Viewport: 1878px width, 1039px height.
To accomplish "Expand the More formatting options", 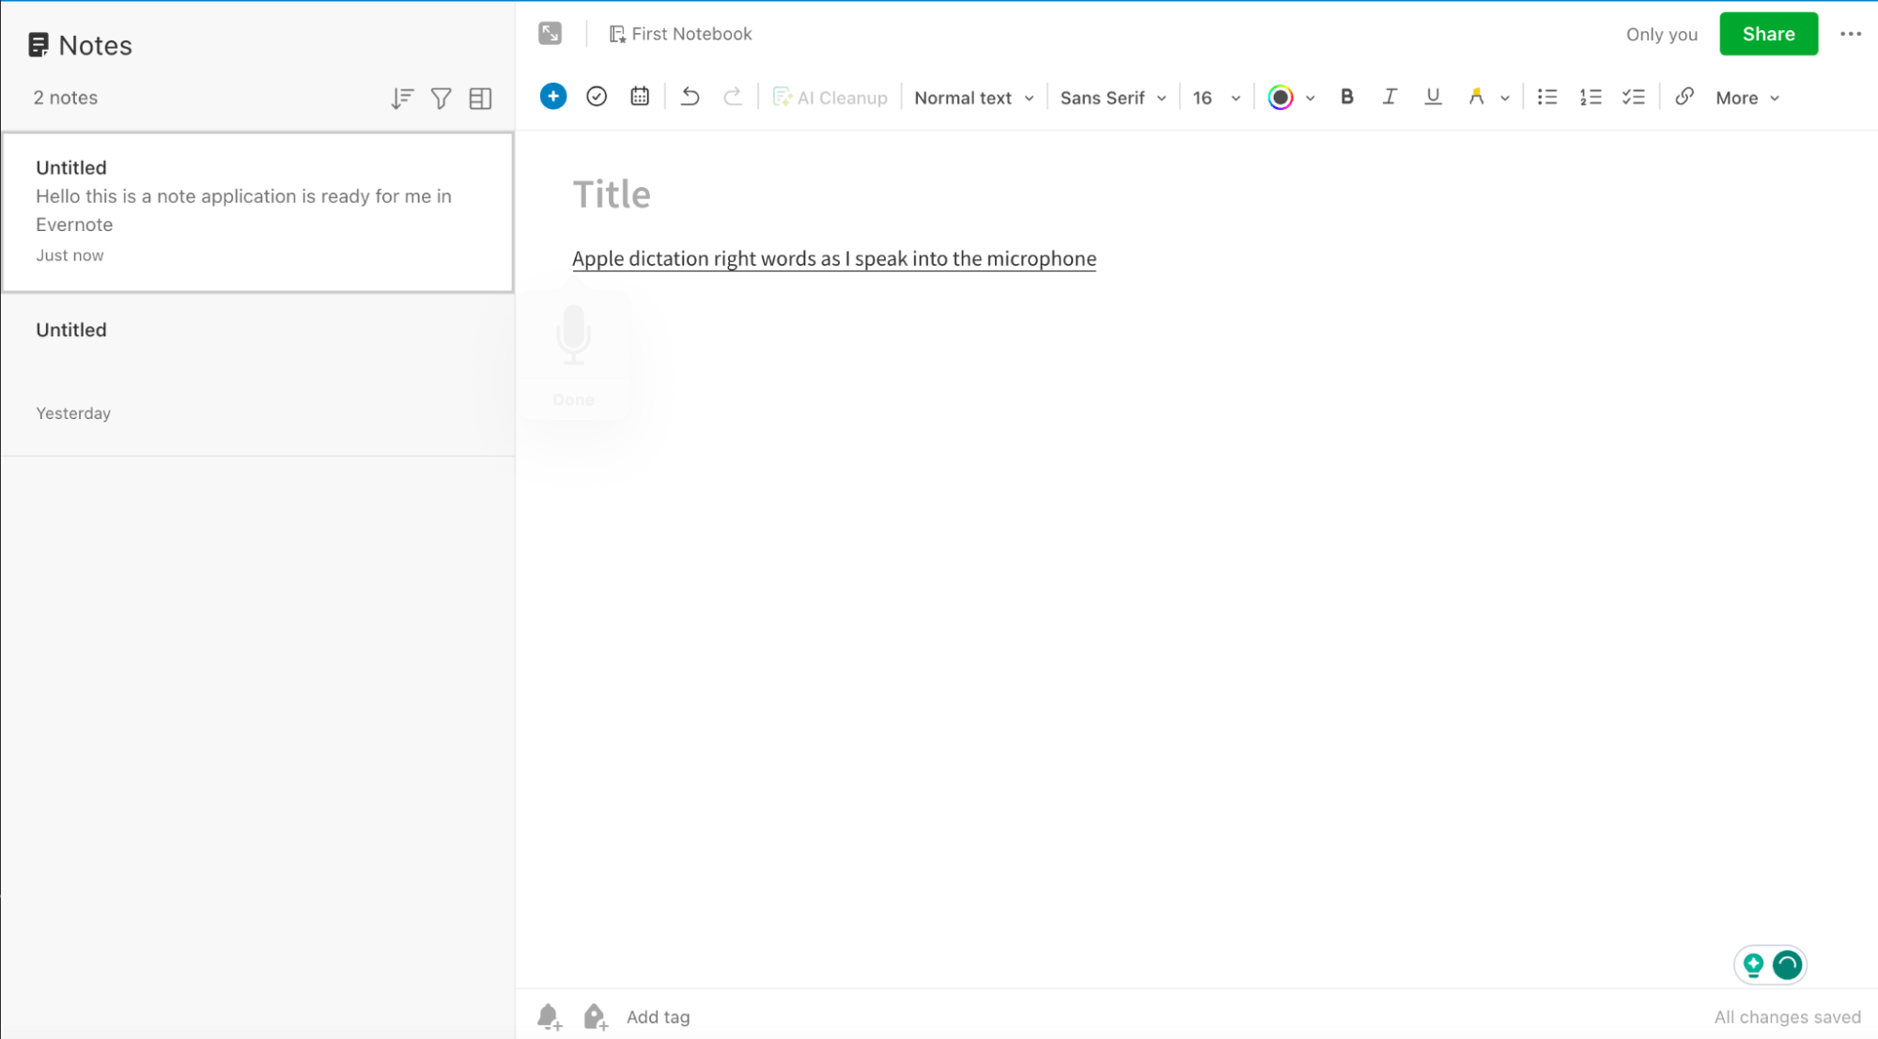I will pos(1744,98).
